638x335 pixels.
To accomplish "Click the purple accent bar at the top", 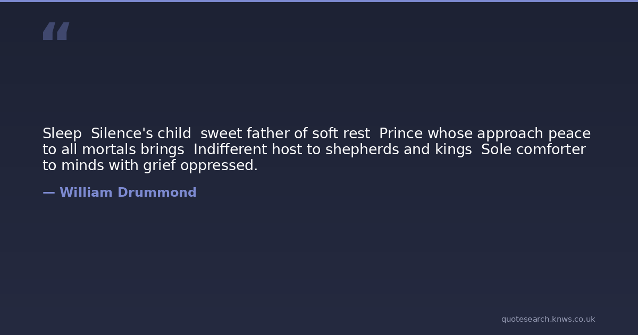I will (319, 1).
